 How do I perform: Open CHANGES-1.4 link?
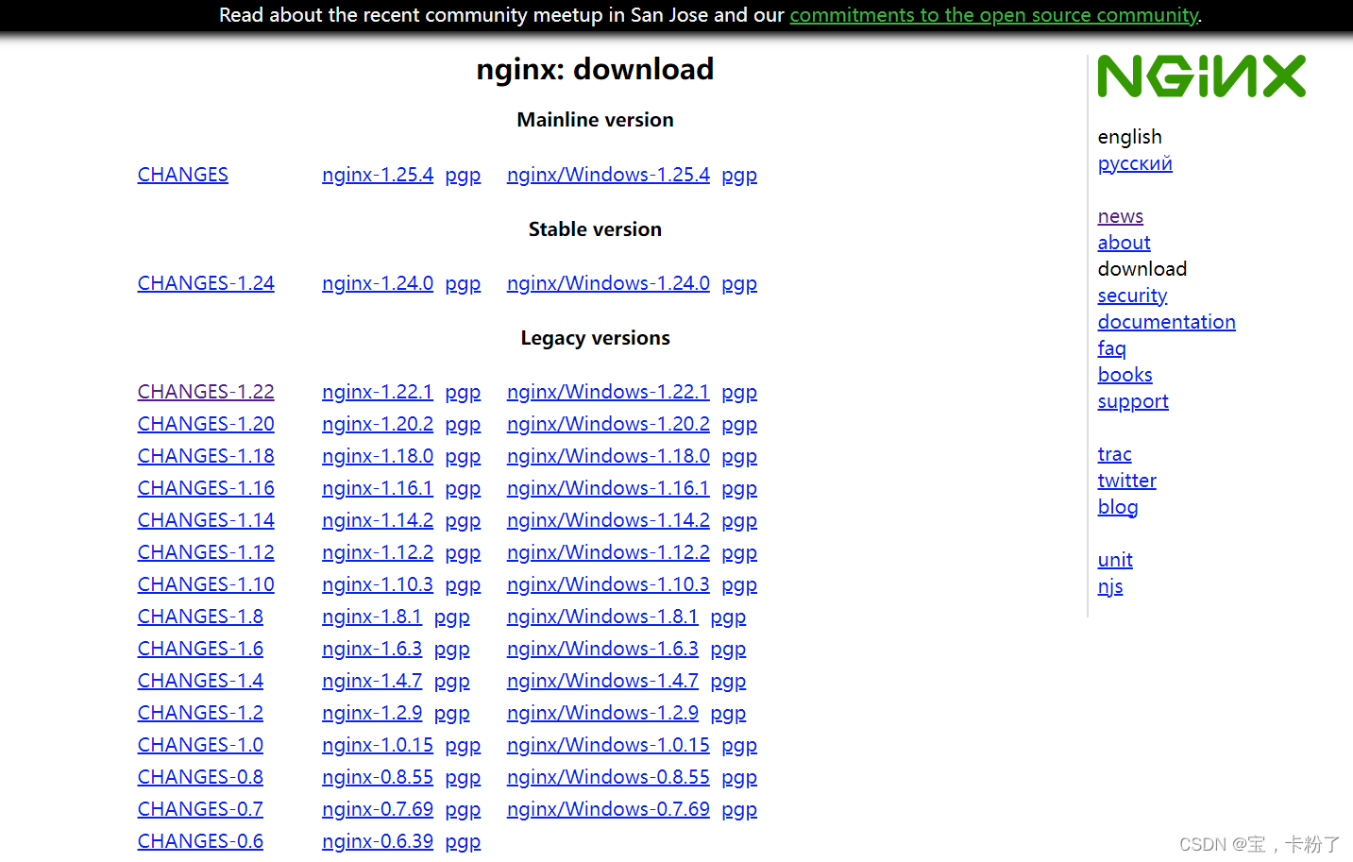coord(200,681)
